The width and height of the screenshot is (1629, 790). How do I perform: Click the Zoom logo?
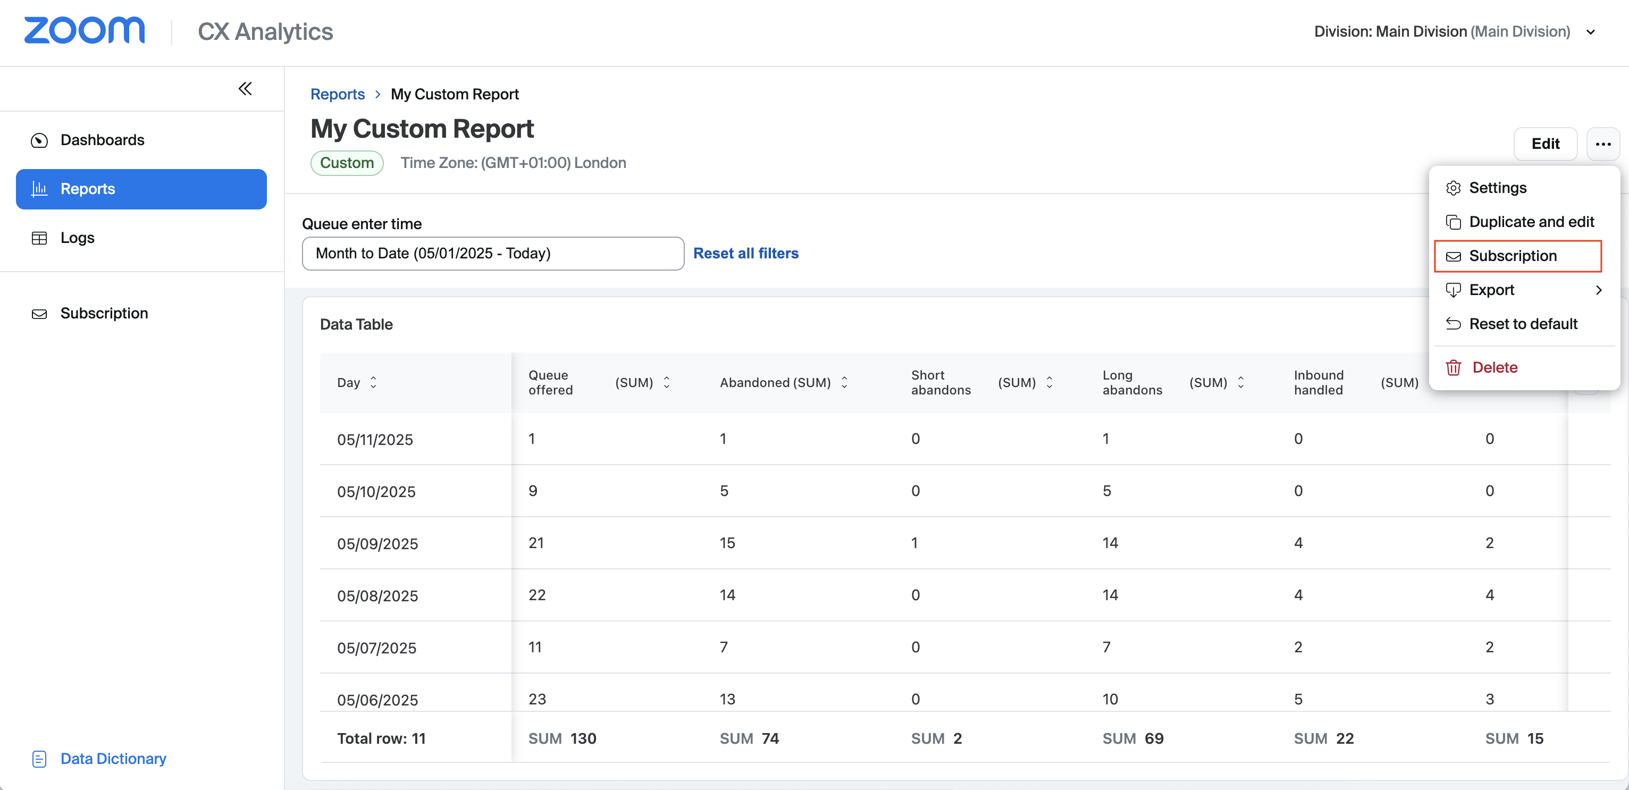click(x=84, y=30)
